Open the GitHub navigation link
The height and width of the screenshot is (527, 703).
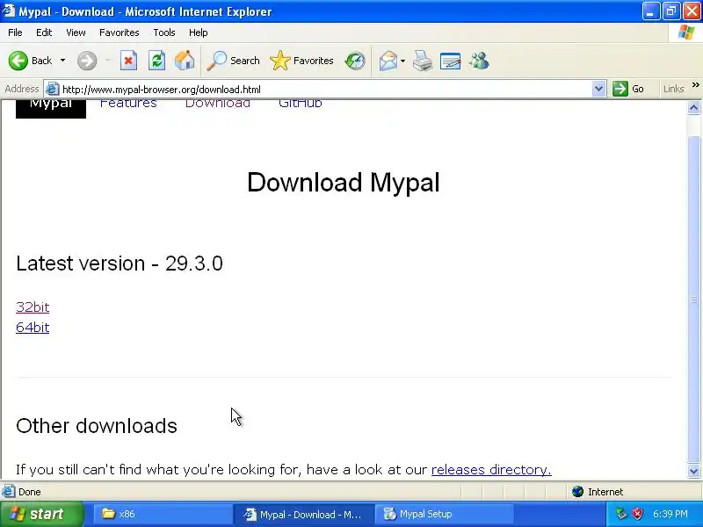pos(300,104)
